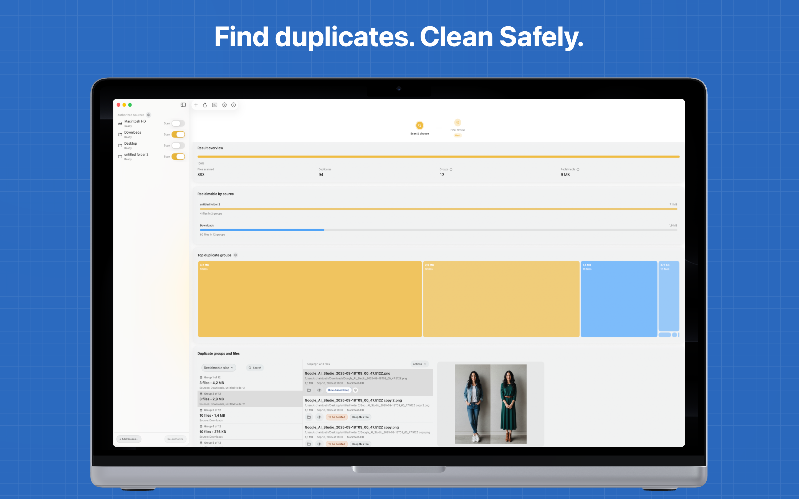This screenshot has width=799, height=499.
Task: Open the Reclaimable size sort dropdown
Action: (219, 368)
